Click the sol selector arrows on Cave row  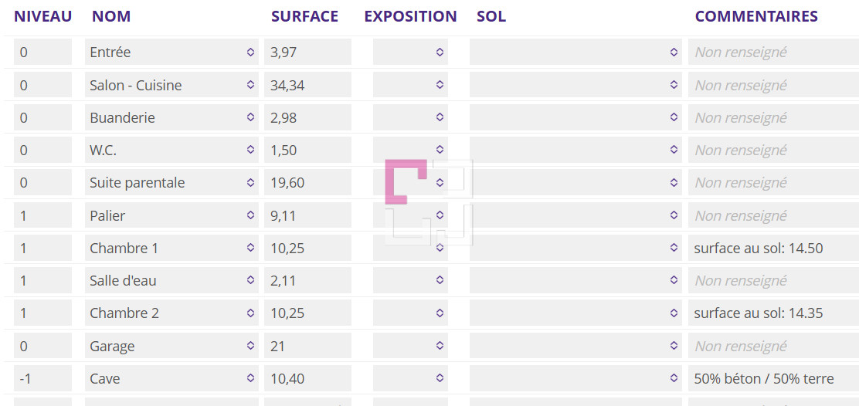(x=674, y=378)
